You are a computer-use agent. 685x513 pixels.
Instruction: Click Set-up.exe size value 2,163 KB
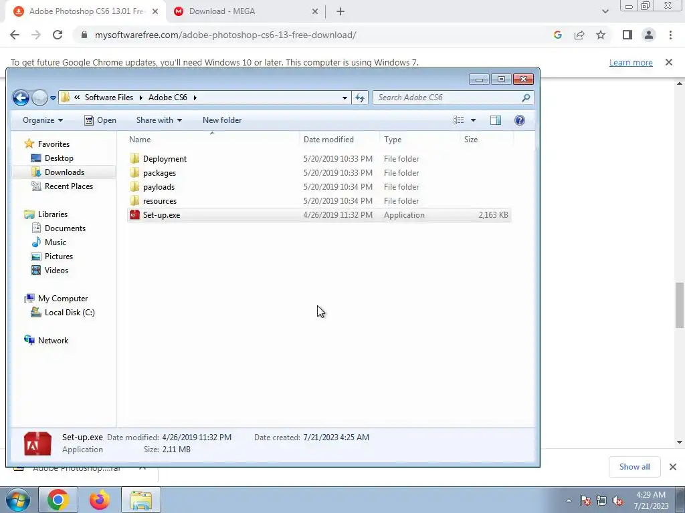493,215
